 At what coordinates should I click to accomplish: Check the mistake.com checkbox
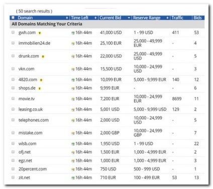(x=13, y=133)
